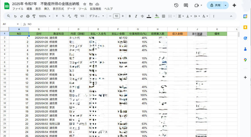Open vertical align dropdown
This screenshot has height=137, width=251.
tap(189, 16)
